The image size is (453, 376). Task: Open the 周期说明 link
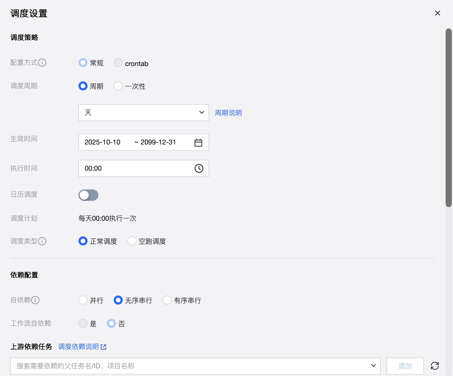pos(228,113)
